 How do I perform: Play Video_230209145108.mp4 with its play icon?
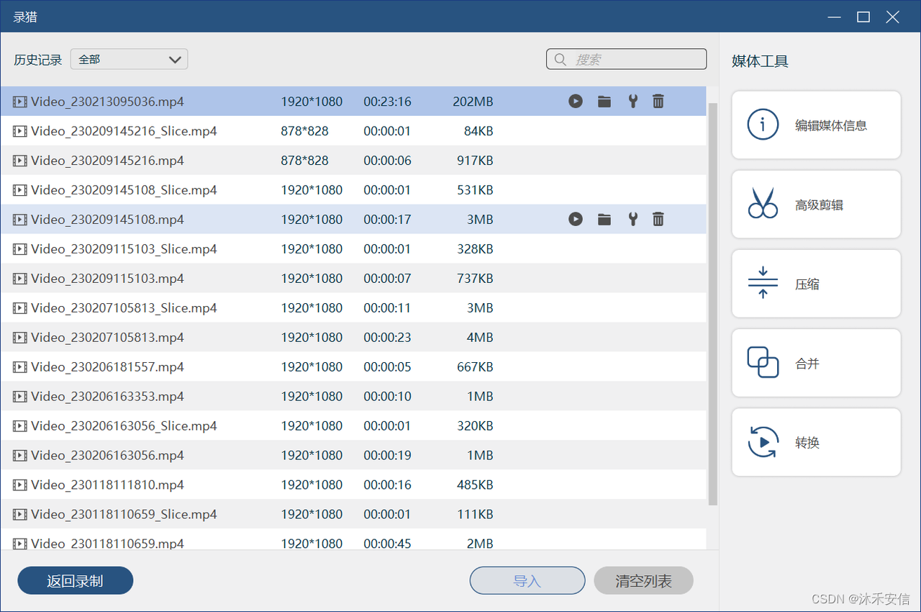[x=575, y=219]
